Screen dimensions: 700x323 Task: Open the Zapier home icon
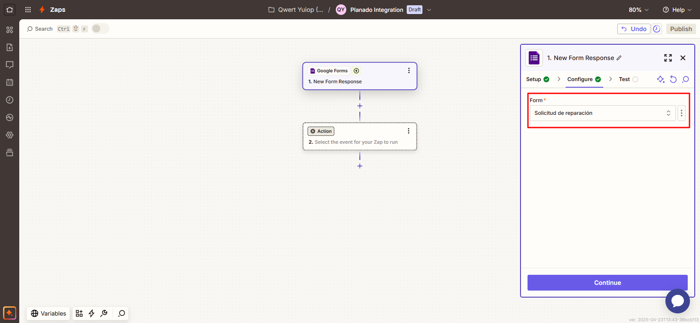[10, 10]
